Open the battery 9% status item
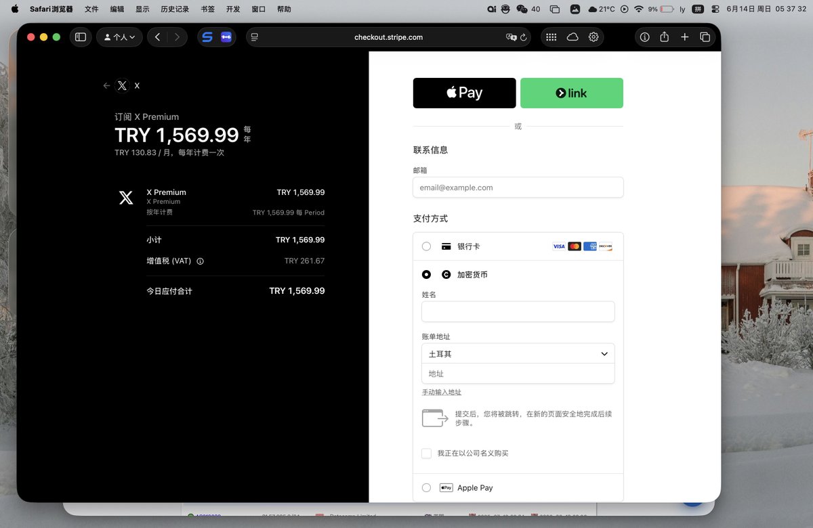Screen dimensions: 813x528 click(661, 9)
